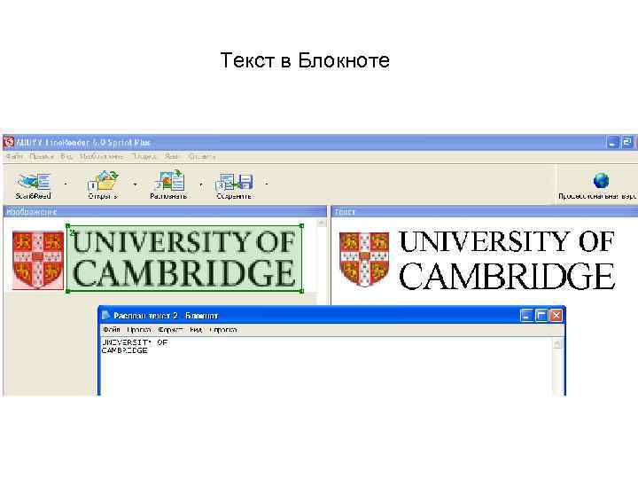Click the Notepad title bar document icon

point(105,315)
